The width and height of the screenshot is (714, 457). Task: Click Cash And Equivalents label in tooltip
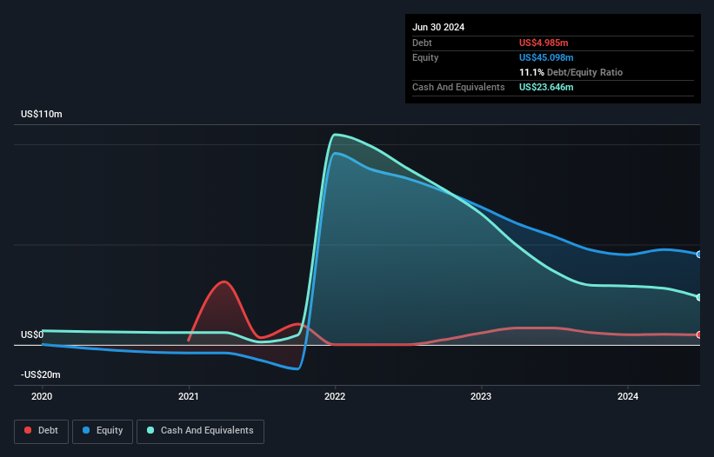[x=458, y=87]
